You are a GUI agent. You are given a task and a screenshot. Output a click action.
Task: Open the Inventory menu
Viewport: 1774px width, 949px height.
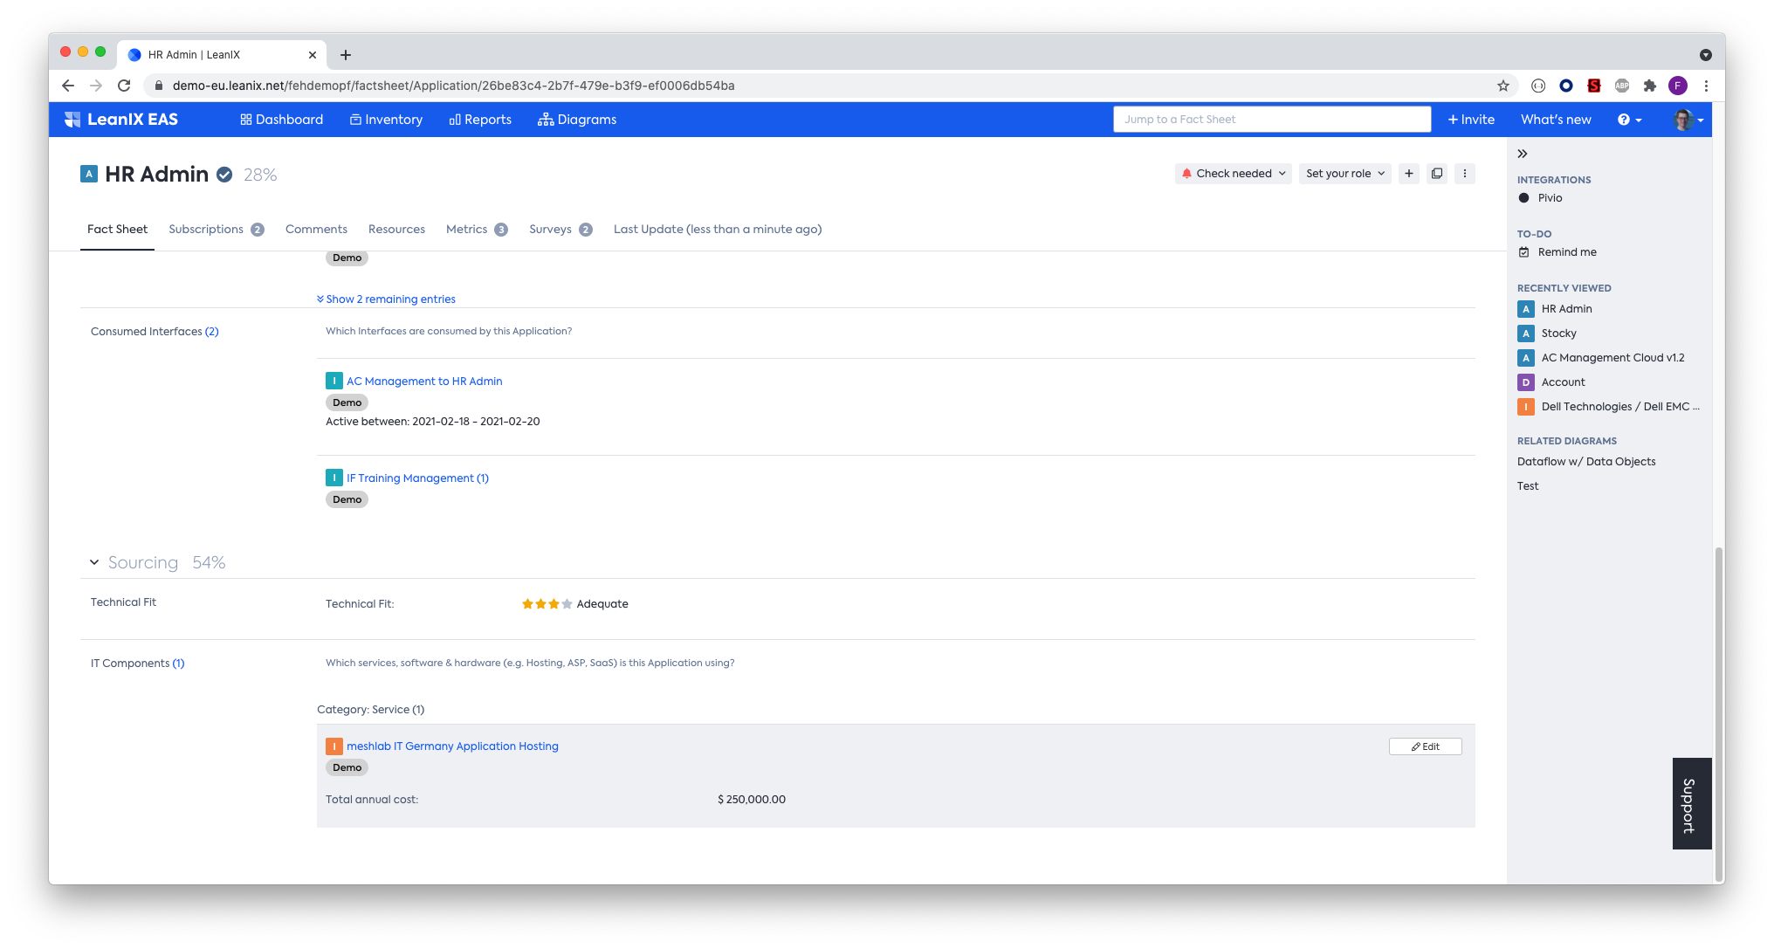coord(386,120)
